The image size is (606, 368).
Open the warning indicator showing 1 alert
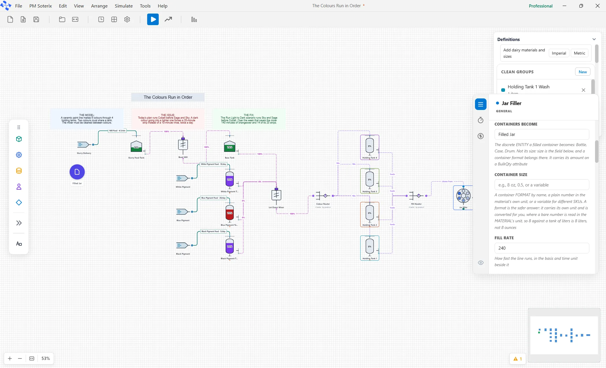[518, 359]
